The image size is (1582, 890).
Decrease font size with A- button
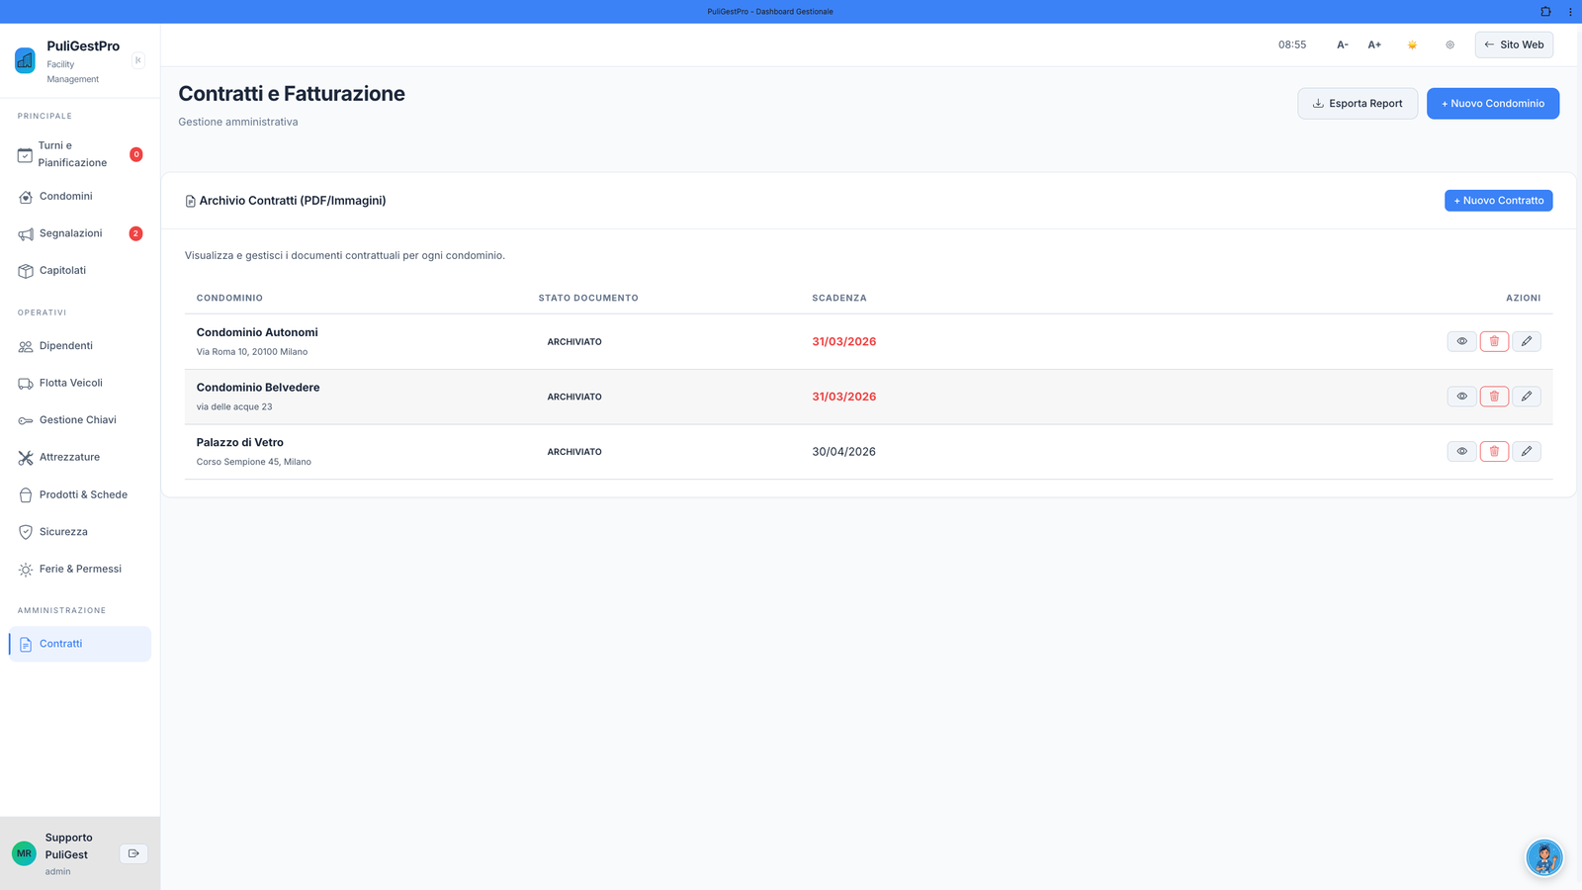point(1343,44)
